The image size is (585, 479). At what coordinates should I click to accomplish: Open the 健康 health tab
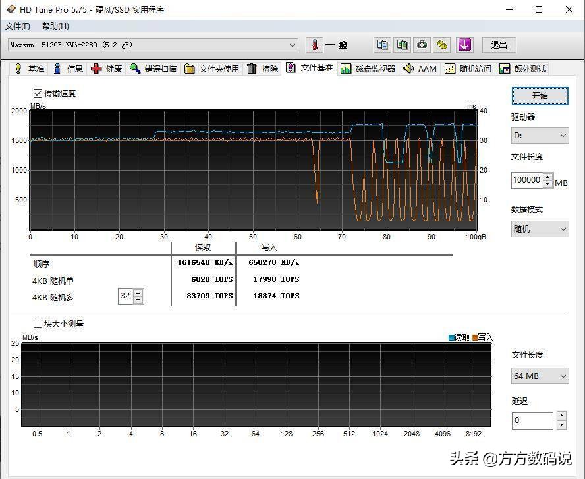[107, 69]
